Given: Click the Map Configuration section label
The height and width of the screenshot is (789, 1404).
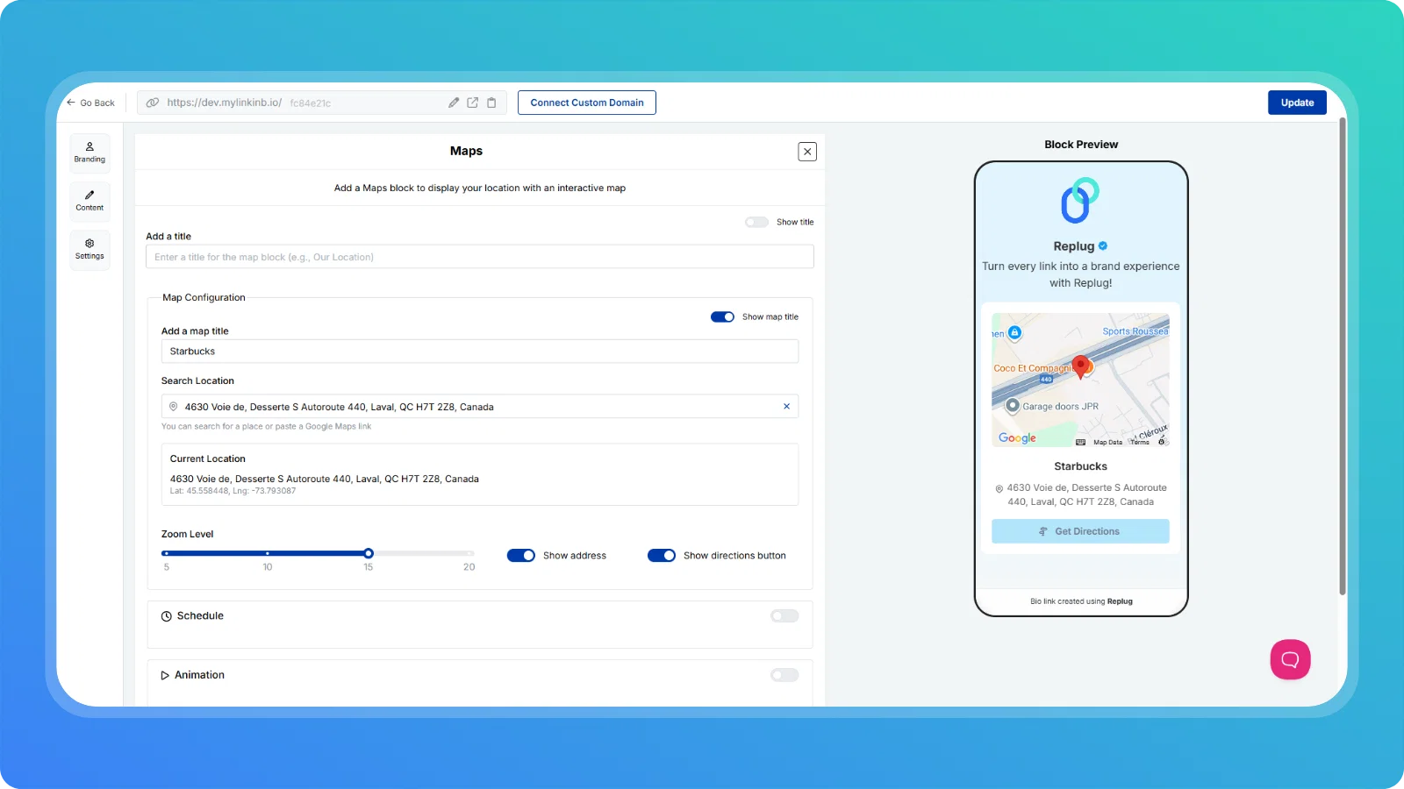Looking at the screenshot, I should click(x=204, y=298).
